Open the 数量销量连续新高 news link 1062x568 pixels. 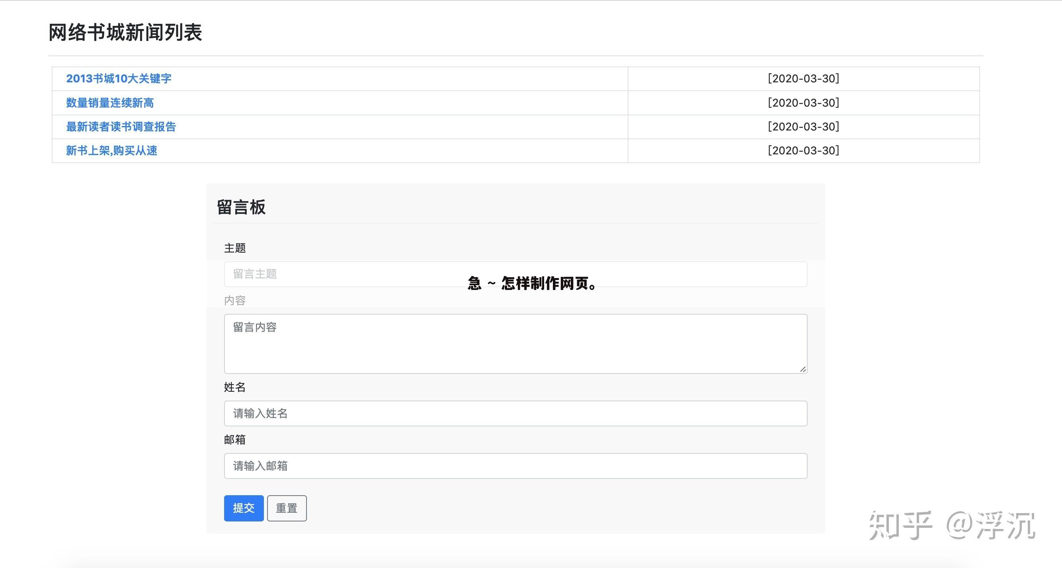110,103
